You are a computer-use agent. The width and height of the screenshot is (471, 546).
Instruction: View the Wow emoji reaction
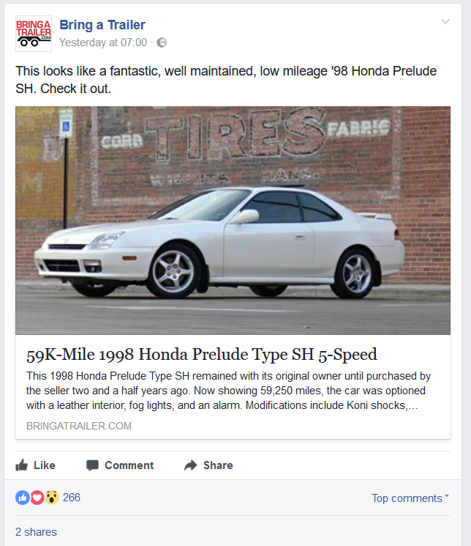coord(52,498)
